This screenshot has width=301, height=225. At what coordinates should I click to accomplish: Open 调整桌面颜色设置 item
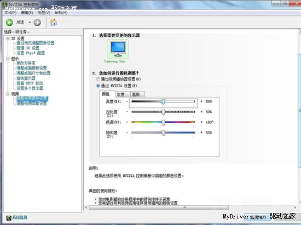pos(32,68)
